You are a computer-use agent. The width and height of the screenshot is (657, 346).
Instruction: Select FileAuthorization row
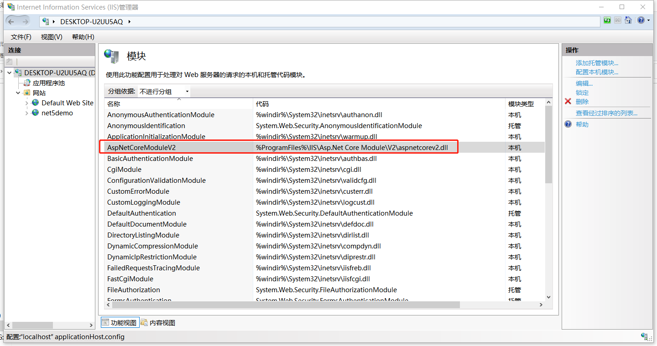pos(325,290)
